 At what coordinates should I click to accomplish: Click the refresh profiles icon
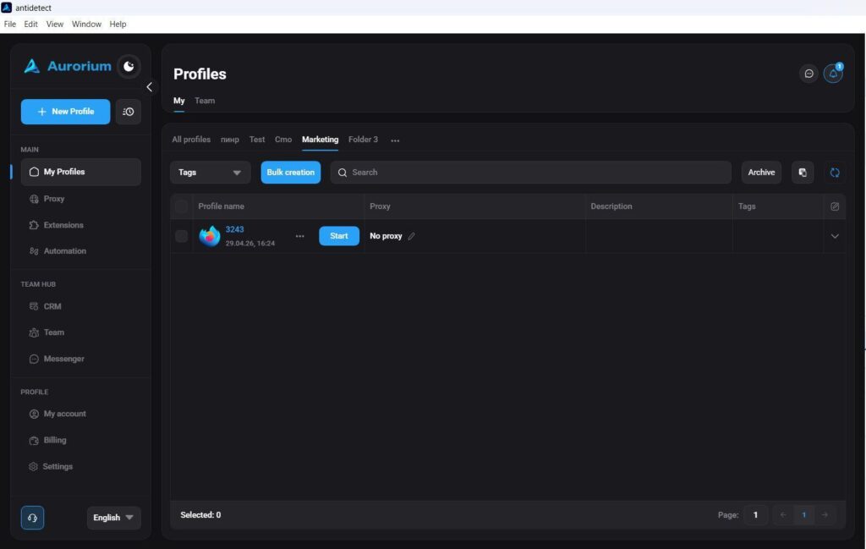(x=835, y=173)
